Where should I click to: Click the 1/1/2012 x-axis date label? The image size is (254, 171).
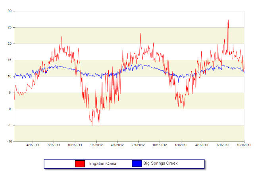pos(96,145)
